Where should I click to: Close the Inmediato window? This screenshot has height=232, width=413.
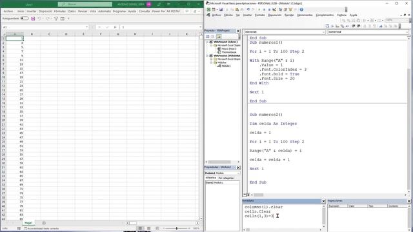pyautogui.click(x=323, y=201)
